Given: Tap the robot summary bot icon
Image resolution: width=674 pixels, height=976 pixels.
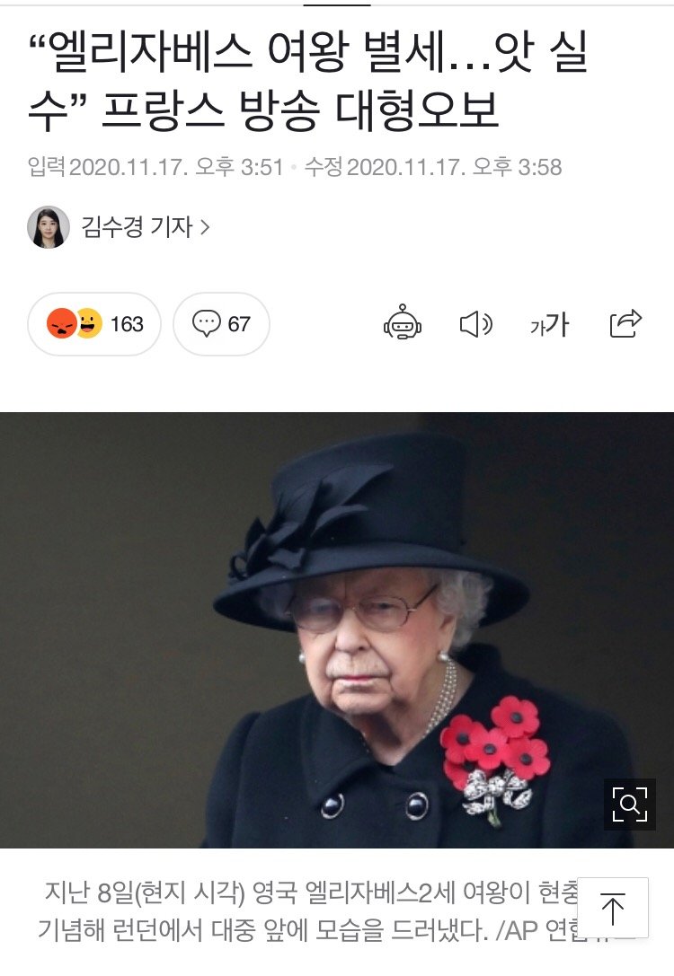Looking at the screenshot, I should (x=403, y=323).
